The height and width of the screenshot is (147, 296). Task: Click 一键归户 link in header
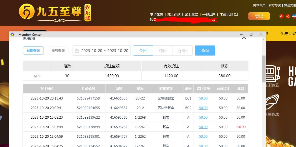coord(209,14)
